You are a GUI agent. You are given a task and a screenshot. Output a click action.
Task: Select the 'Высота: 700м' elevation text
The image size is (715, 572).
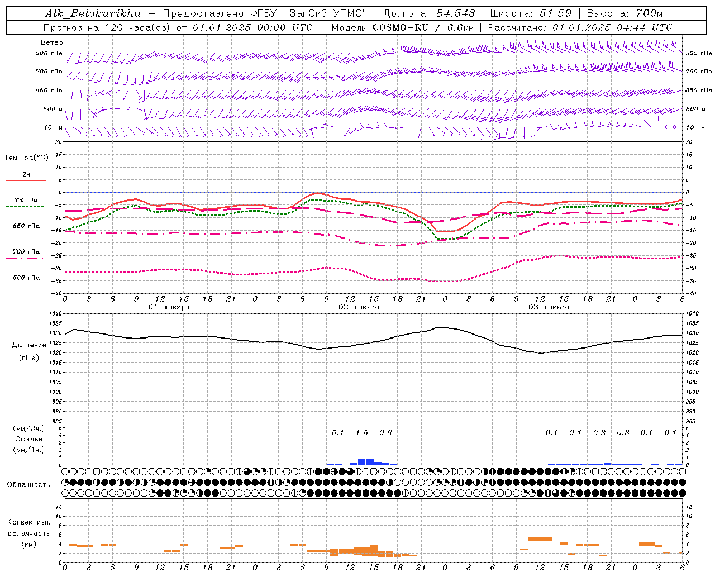tap(625, 13)
